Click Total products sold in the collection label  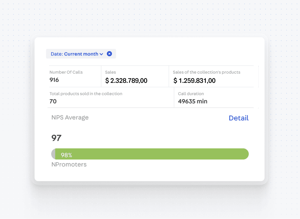click(x=86, y=94)
